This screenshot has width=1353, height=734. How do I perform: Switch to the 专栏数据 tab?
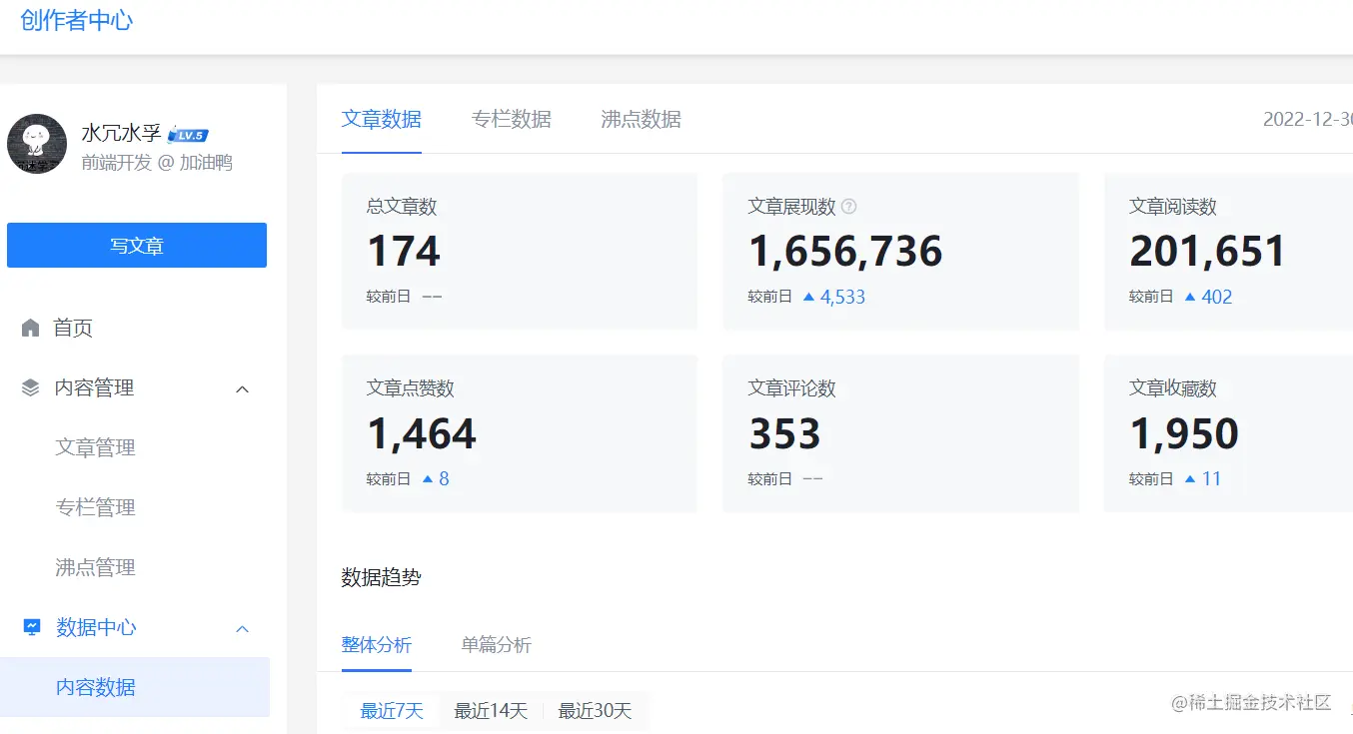[512, 119]
